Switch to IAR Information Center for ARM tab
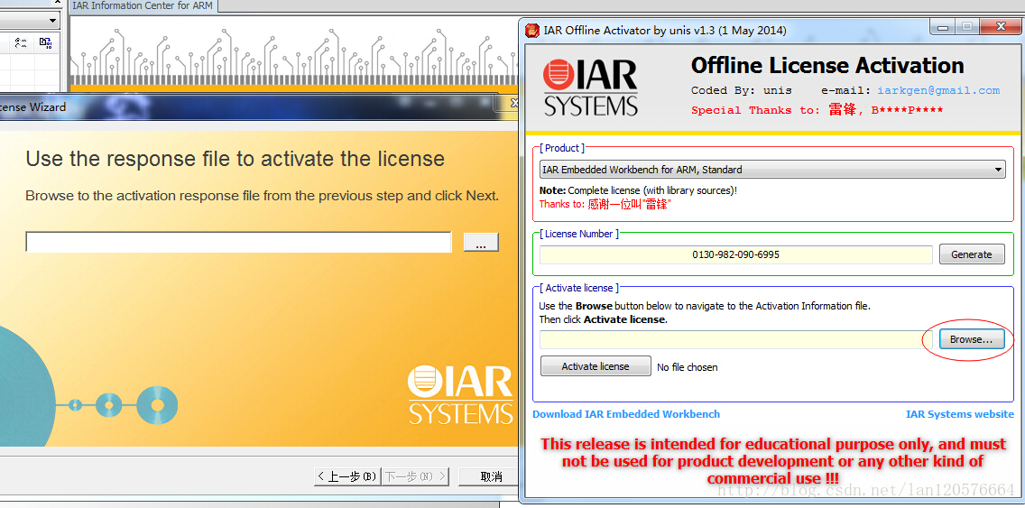The width and height of the screenshot is (1025, 508). point(143,6)
